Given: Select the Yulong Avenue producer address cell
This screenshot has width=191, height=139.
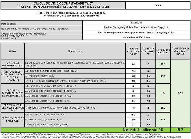Looking at the screenshot, I should pos(136,33).
